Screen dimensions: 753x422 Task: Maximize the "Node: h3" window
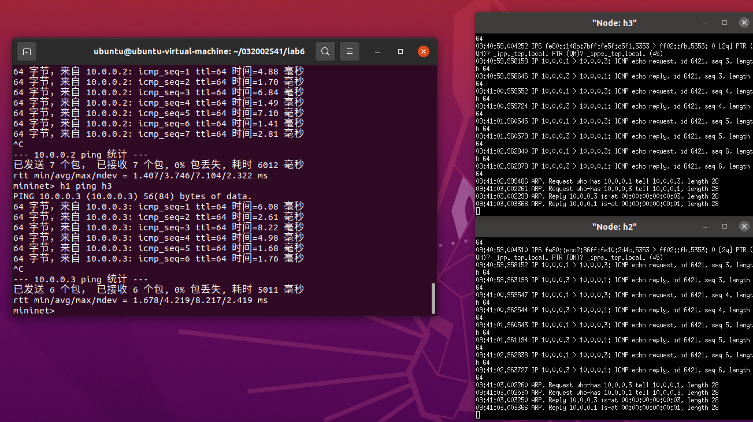point(725,23)
